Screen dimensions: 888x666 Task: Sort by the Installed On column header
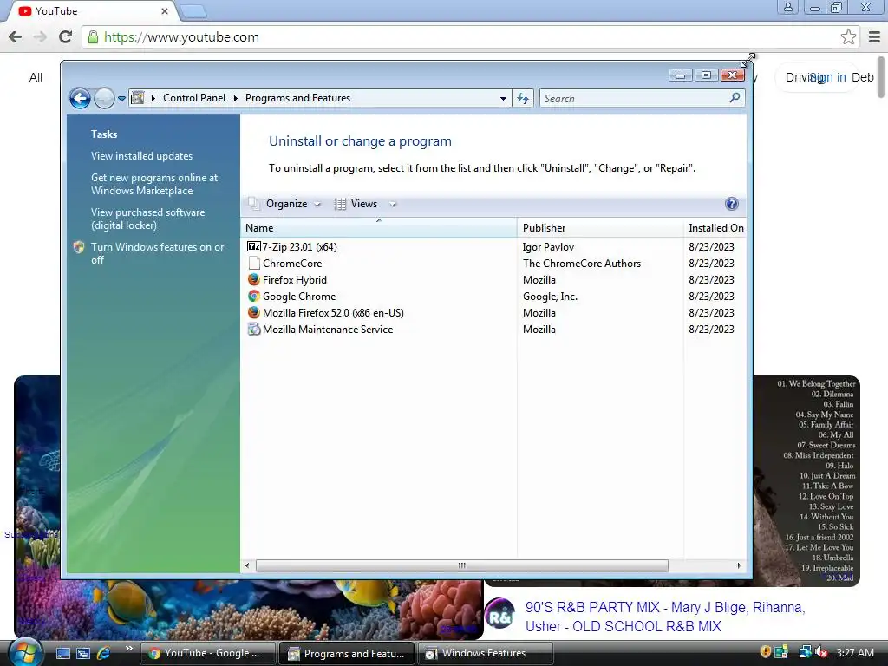[715, 228]
